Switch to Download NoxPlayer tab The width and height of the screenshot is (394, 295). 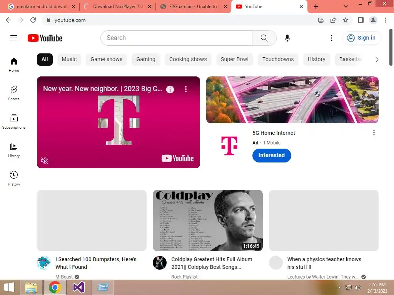click(117, 7)
